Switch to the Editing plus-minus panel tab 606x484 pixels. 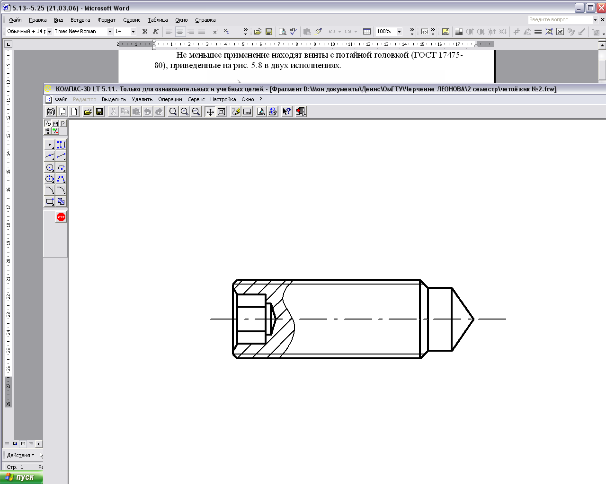[x=55, y=131]
